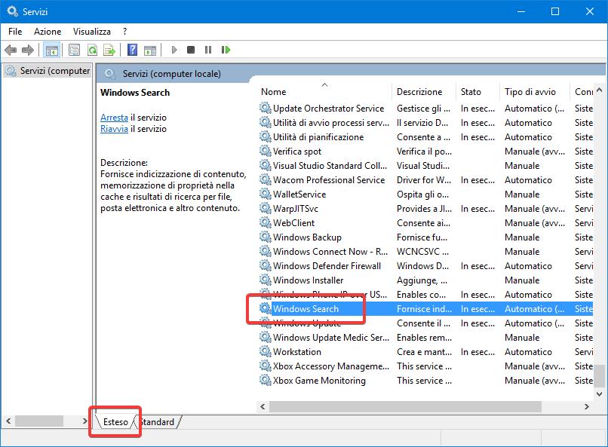This screenshot has height=447, width=608.
Task: Open the File menu
Action: click(15, 32)
